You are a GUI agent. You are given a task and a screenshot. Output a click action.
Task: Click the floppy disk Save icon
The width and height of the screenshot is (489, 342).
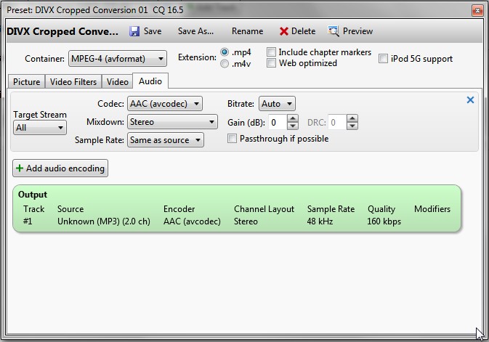(x=134, y=31)
